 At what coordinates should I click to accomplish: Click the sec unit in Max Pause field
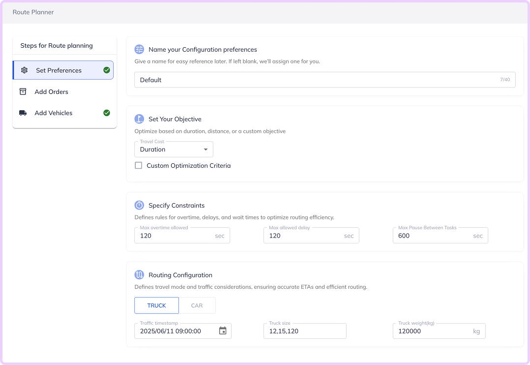(477, 236)
